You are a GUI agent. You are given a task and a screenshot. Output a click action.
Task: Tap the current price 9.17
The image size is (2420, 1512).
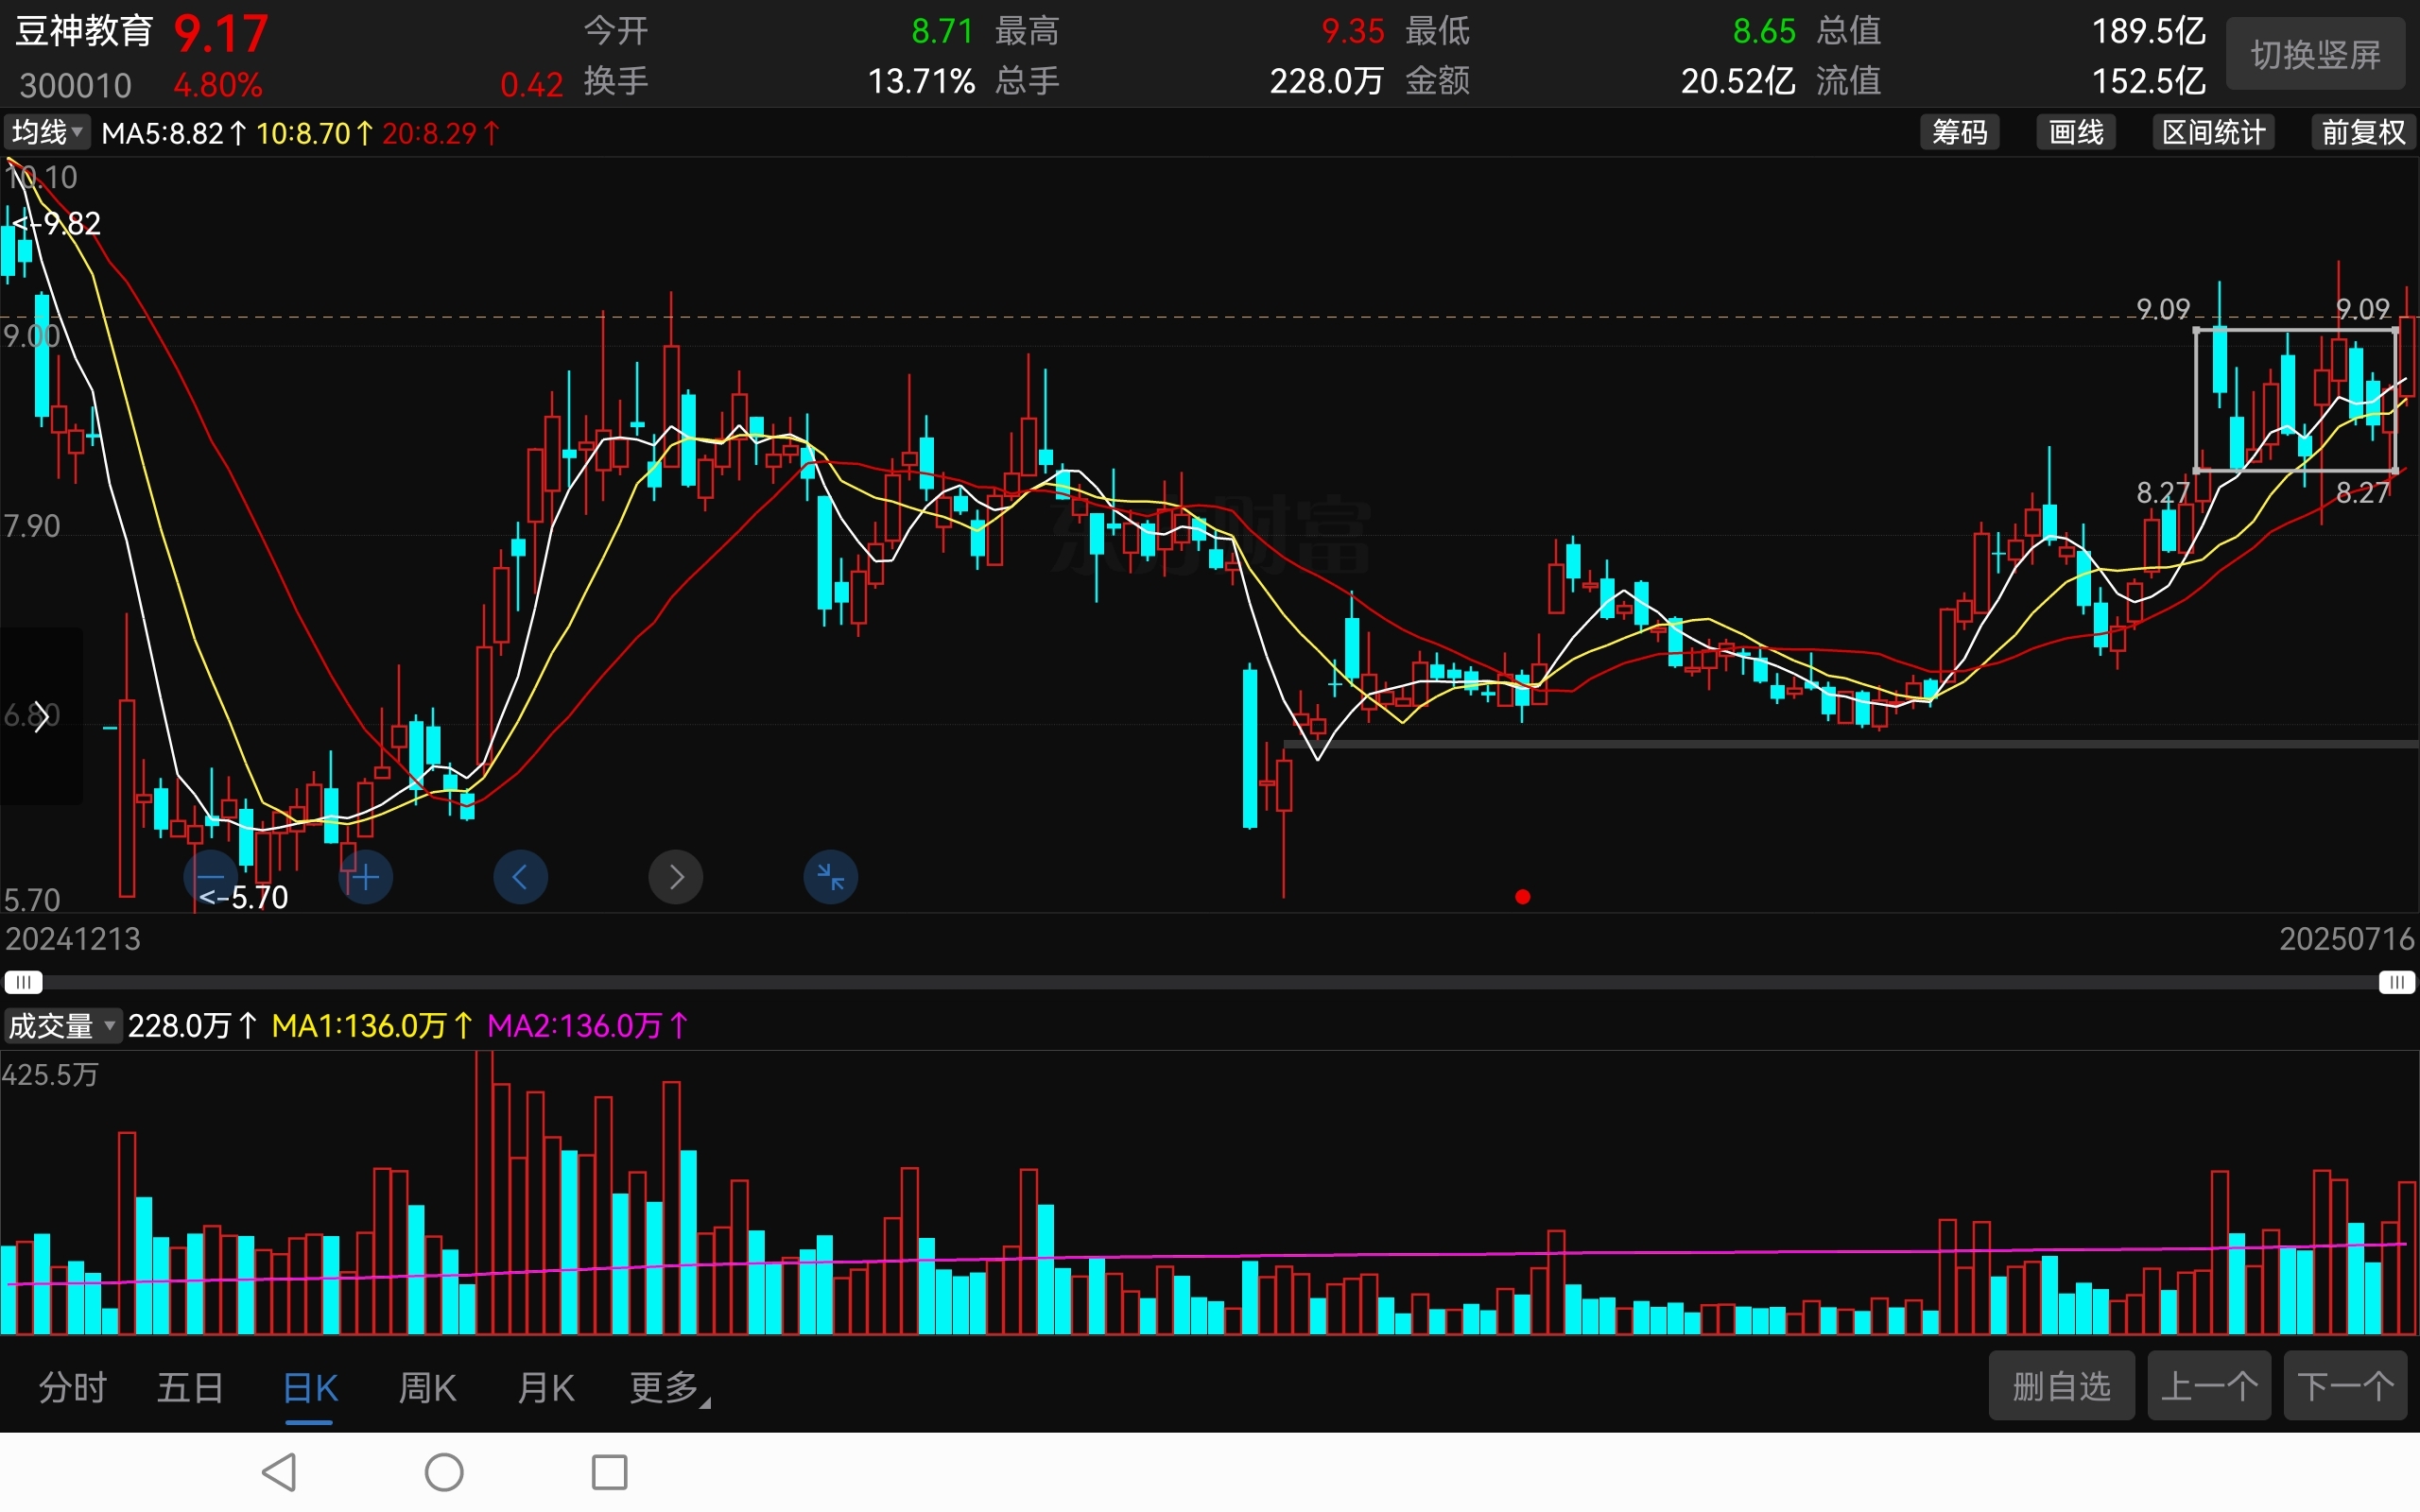click(221, 34)
